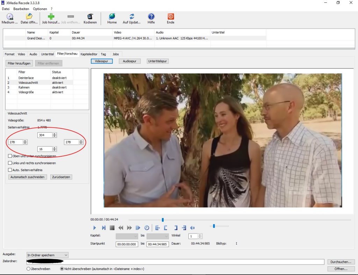Click the Startpunkt time field

click(x=127, y=244)
